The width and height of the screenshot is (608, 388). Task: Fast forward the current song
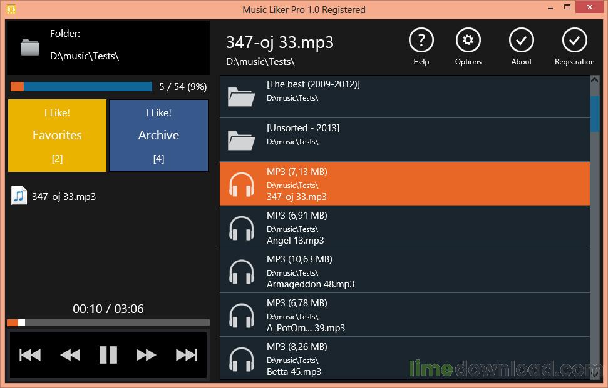coord(147,355)
